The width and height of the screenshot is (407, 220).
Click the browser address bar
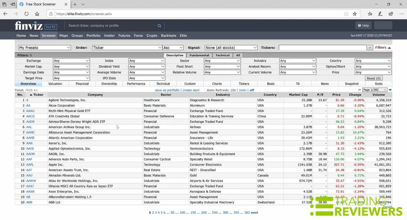pyautogui.click(x=199, y=14)
